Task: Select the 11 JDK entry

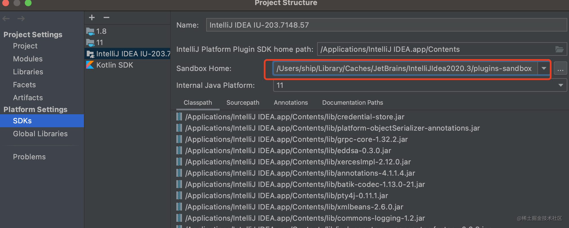Action: (x=127, y=43)
